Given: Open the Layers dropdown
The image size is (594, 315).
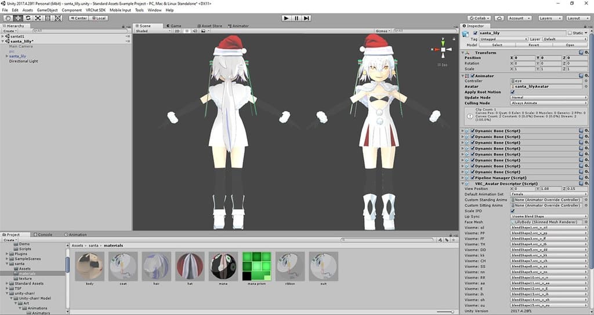Looking at the screenshot, I should 549,18.
